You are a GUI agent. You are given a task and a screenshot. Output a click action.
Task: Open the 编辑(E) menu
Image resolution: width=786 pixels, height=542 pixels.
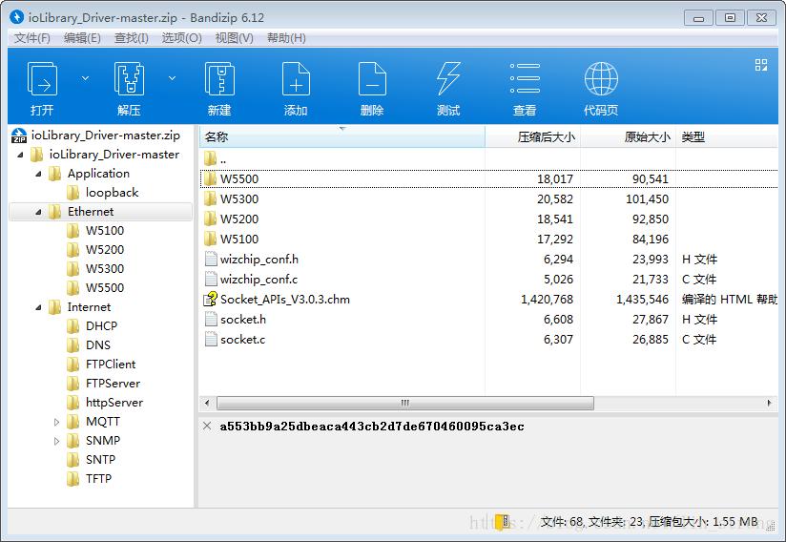pyautogui.click(x=82, y=38)
